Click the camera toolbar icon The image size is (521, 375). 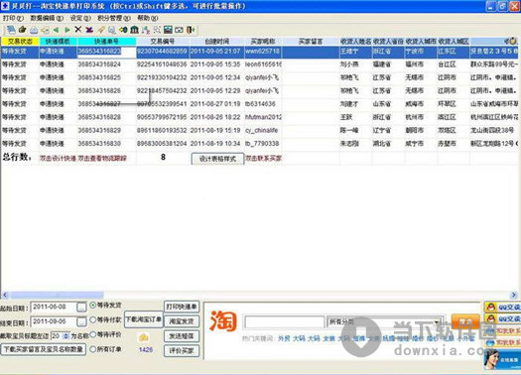coord(179,30)
